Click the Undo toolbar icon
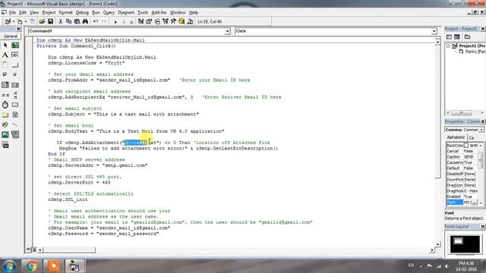The image size is (486, 273). [96, 21]
